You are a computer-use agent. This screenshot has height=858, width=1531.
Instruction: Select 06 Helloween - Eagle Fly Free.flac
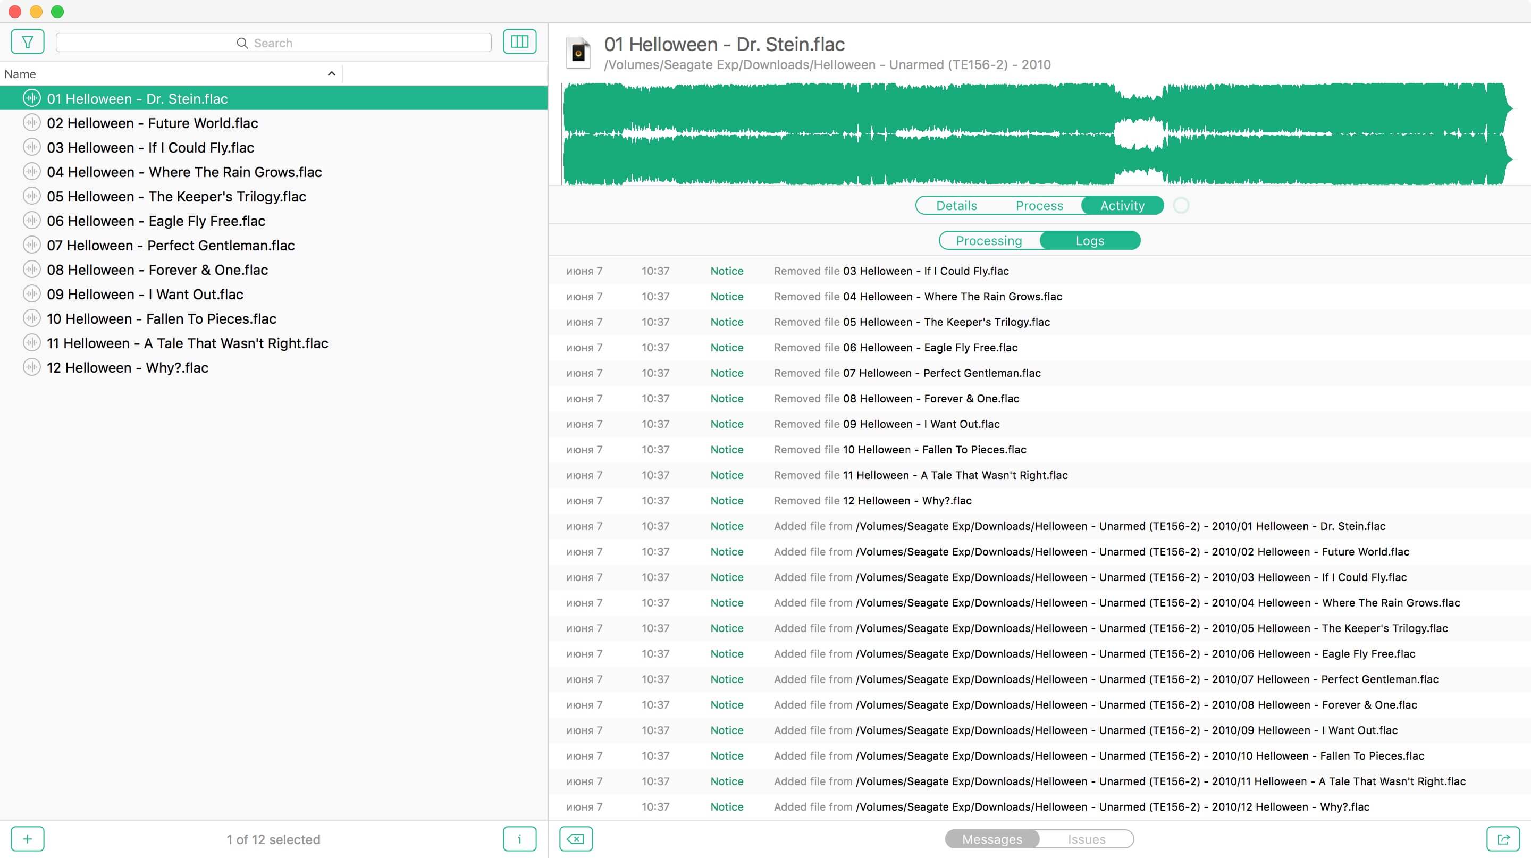(273, 221)
